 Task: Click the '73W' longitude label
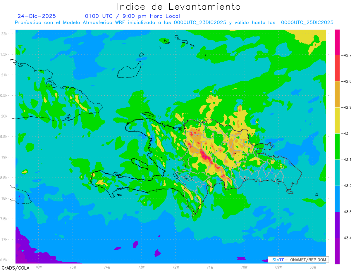coord(141,267)
